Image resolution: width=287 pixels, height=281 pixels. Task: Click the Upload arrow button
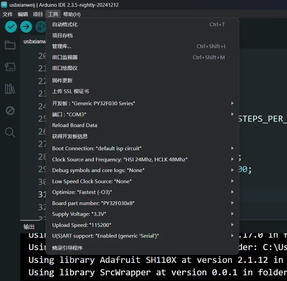click(x=26, y=27)
